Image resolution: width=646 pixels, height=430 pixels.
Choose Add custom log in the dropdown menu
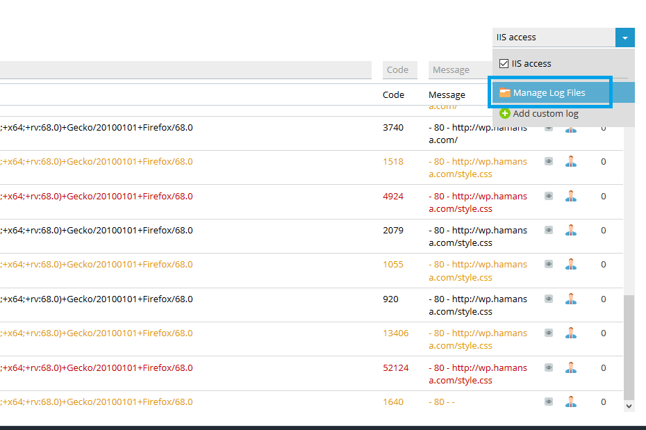click(545, 114)
